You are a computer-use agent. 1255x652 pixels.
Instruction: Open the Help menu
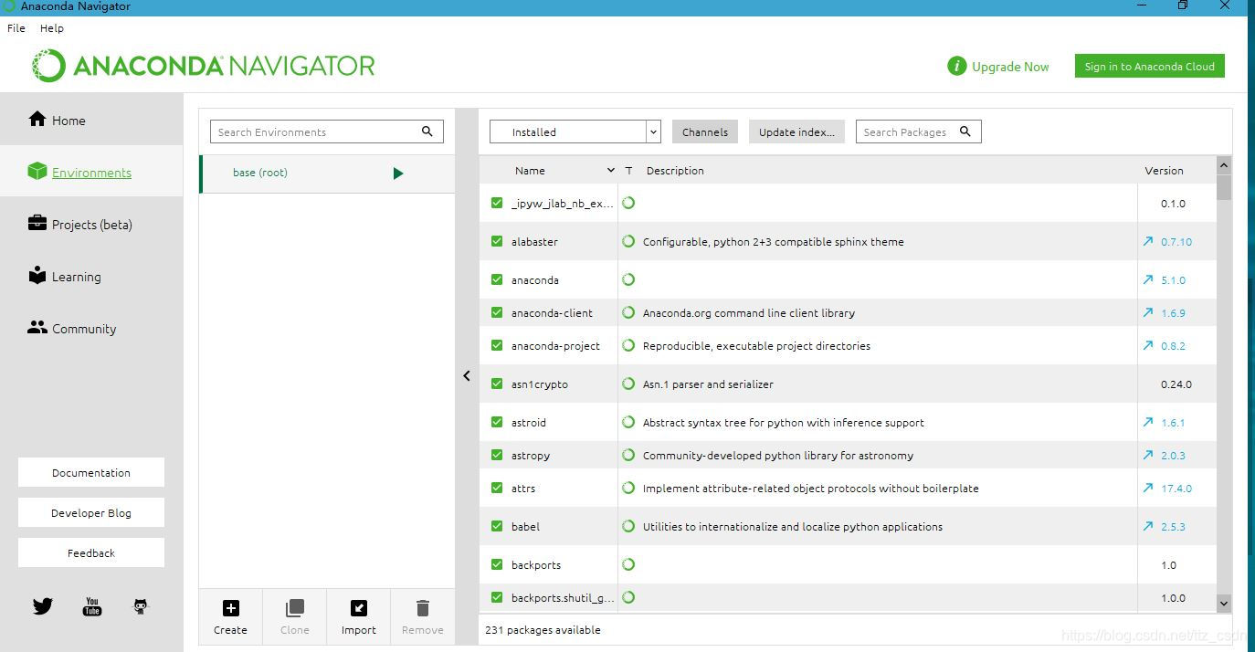coord(52,28)
